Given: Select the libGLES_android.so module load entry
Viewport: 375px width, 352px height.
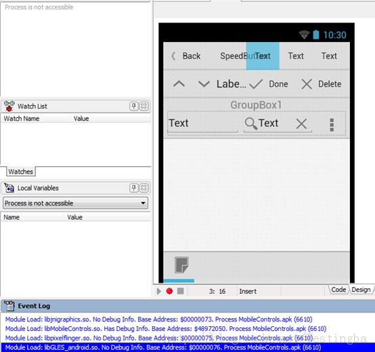Looking at the screenshot, I should pyautogui.click(x=187, y=347).
